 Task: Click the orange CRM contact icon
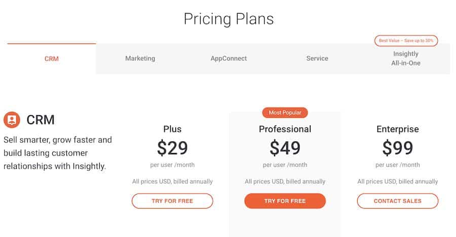pos(12,120)
